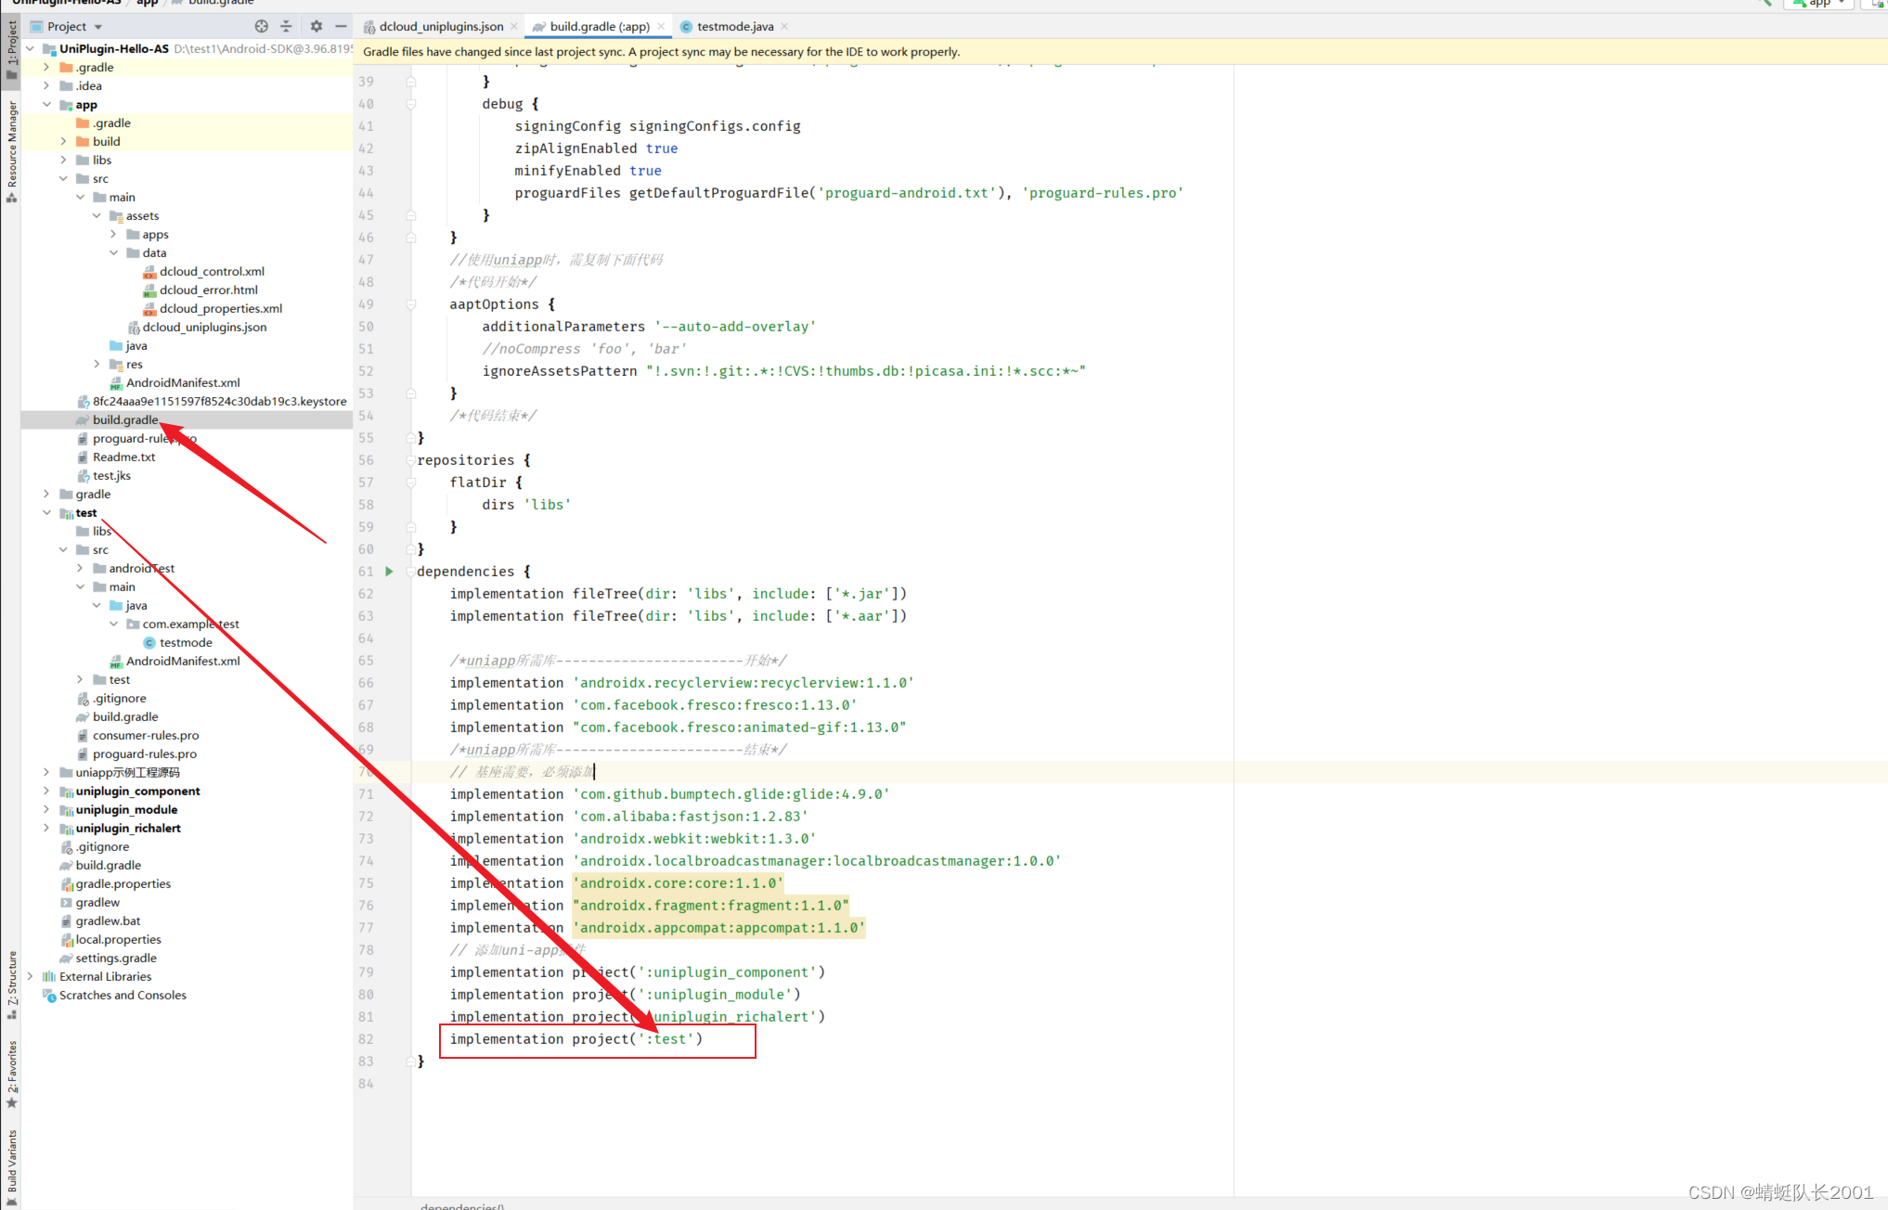Collapse the assets folder

coord(97,215)
